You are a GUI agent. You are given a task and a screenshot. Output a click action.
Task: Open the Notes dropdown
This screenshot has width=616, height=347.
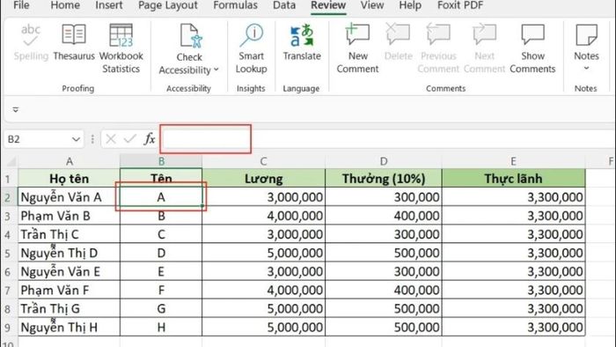pos(586,48)
